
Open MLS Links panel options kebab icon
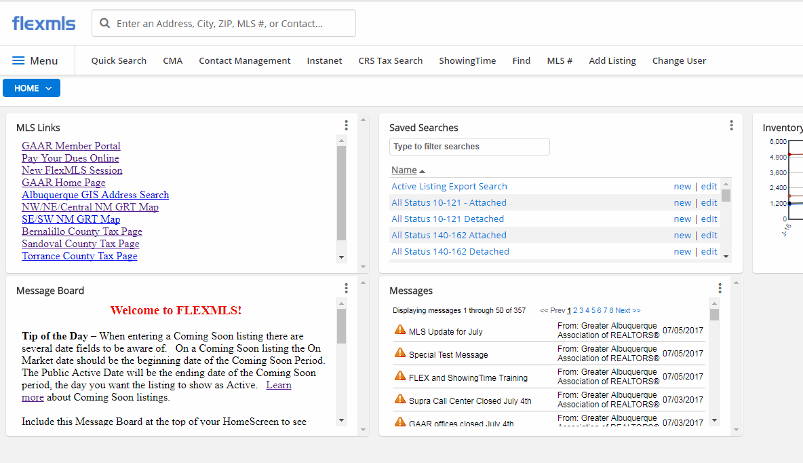[x=346, y=126]
